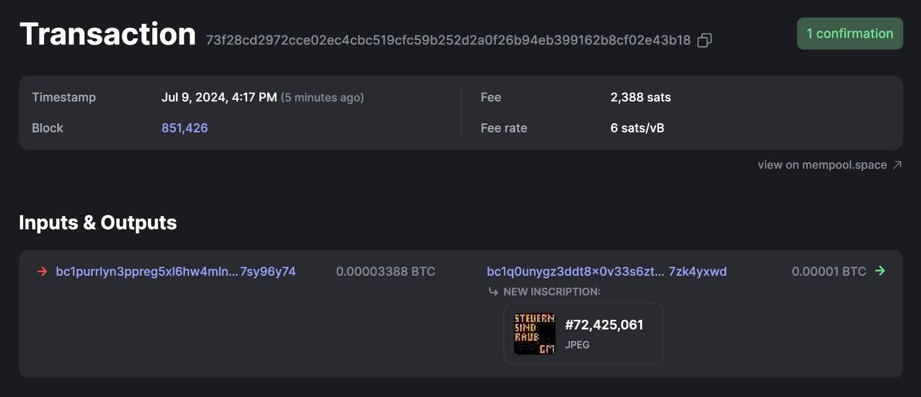The image size is (921, 397).
Task: Open inscription #72,425,061
Action: coord(604,325)
